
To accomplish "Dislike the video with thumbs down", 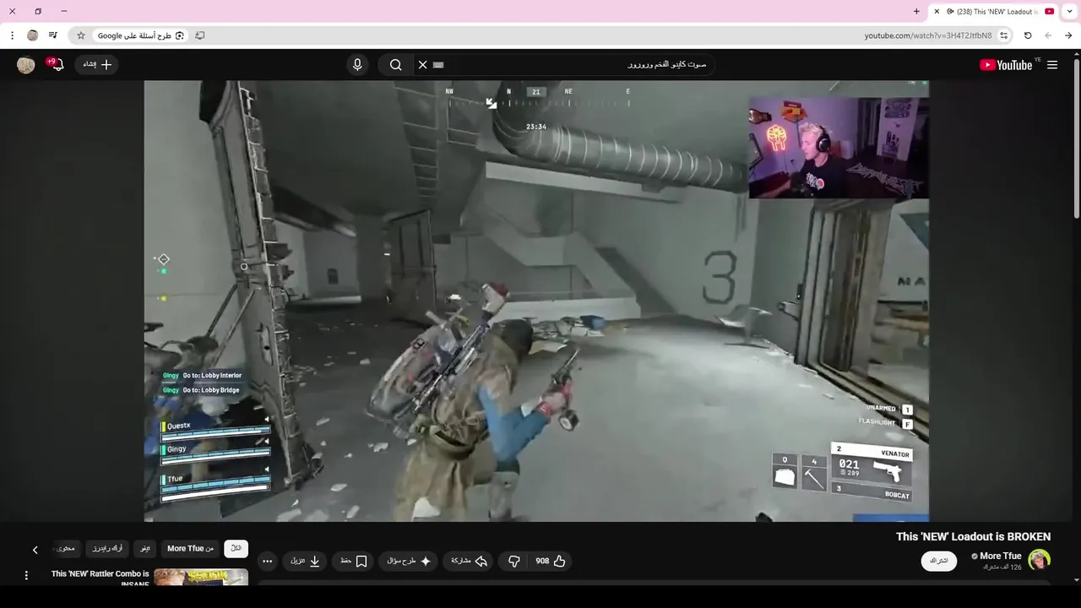I will 513,561.
